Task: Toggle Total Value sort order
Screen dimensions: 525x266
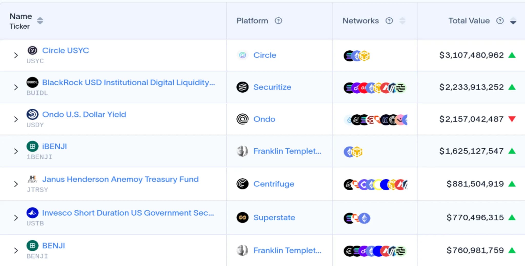Action: click(x=513, y=21)
